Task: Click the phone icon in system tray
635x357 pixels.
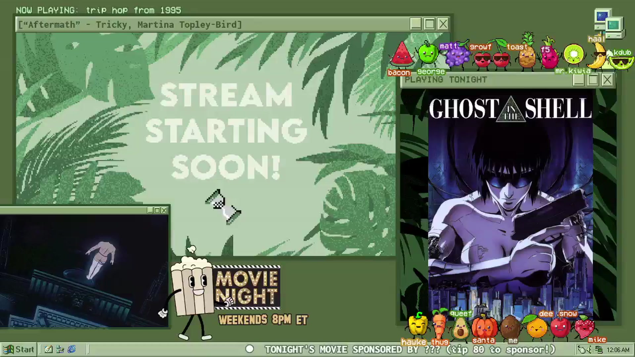Action: (x=581, y=349)
